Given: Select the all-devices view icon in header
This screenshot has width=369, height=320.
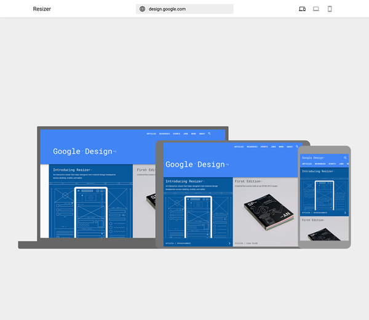Looking at the screenshot, I should point(302,9).
